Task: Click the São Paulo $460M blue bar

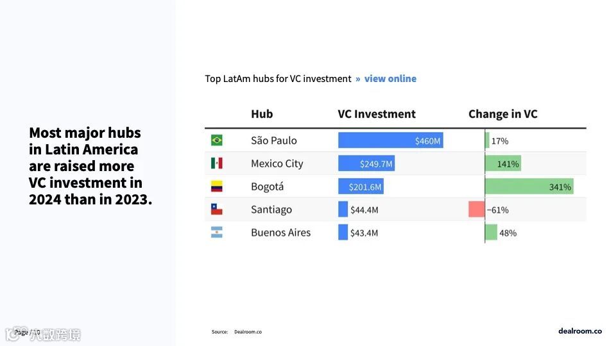Action: tap(390, 140)
